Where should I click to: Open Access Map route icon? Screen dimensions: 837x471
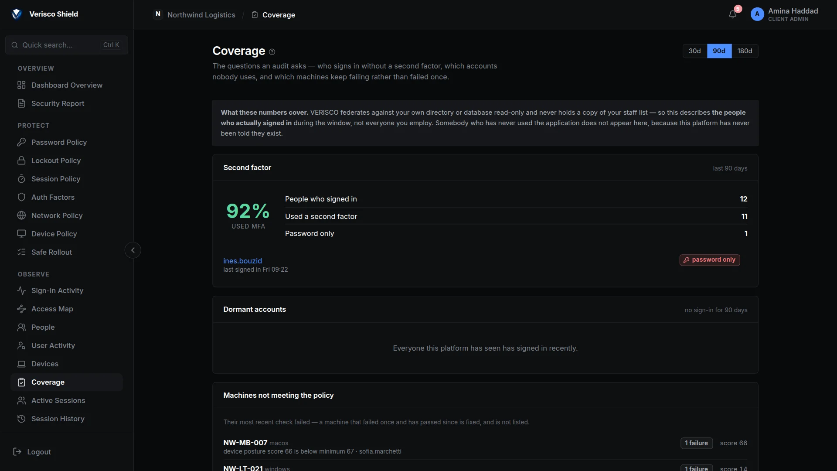click(21, 309)
